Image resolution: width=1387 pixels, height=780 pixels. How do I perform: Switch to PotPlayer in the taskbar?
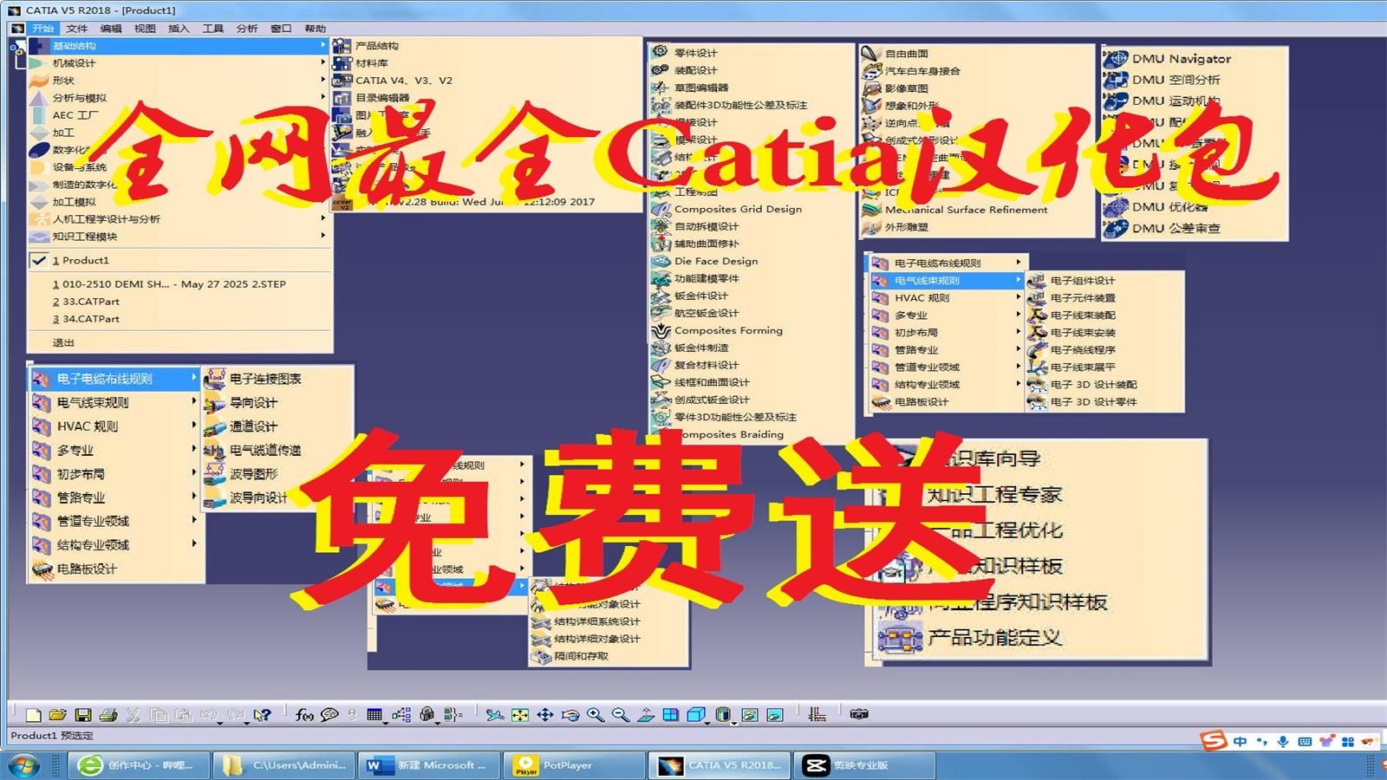point(573,765)
